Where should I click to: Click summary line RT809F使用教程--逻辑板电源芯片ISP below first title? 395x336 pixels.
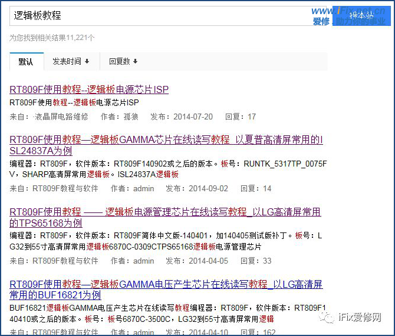[x=74, y=102]
